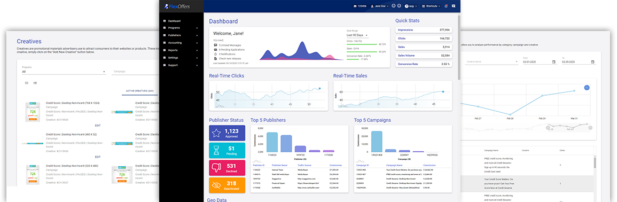Open the Shortcuts dropdown menu
This screenshot has width=617, height=202.
pos(431,6)
